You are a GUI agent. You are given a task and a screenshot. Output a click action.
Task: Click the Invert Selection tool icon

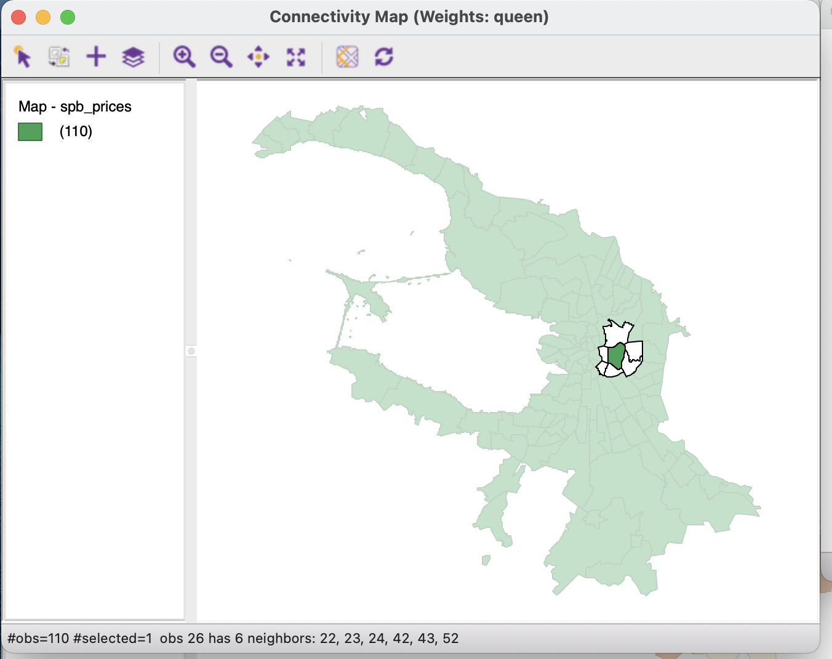[x=59, y=57]
